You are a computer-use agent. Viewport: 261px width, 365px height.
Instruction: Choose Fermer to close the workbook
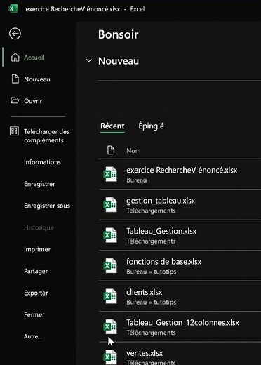34,314
